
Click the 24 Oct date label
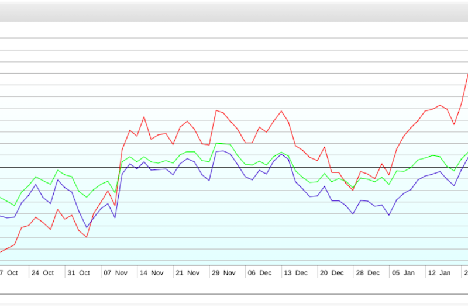[x=42, y=273]
